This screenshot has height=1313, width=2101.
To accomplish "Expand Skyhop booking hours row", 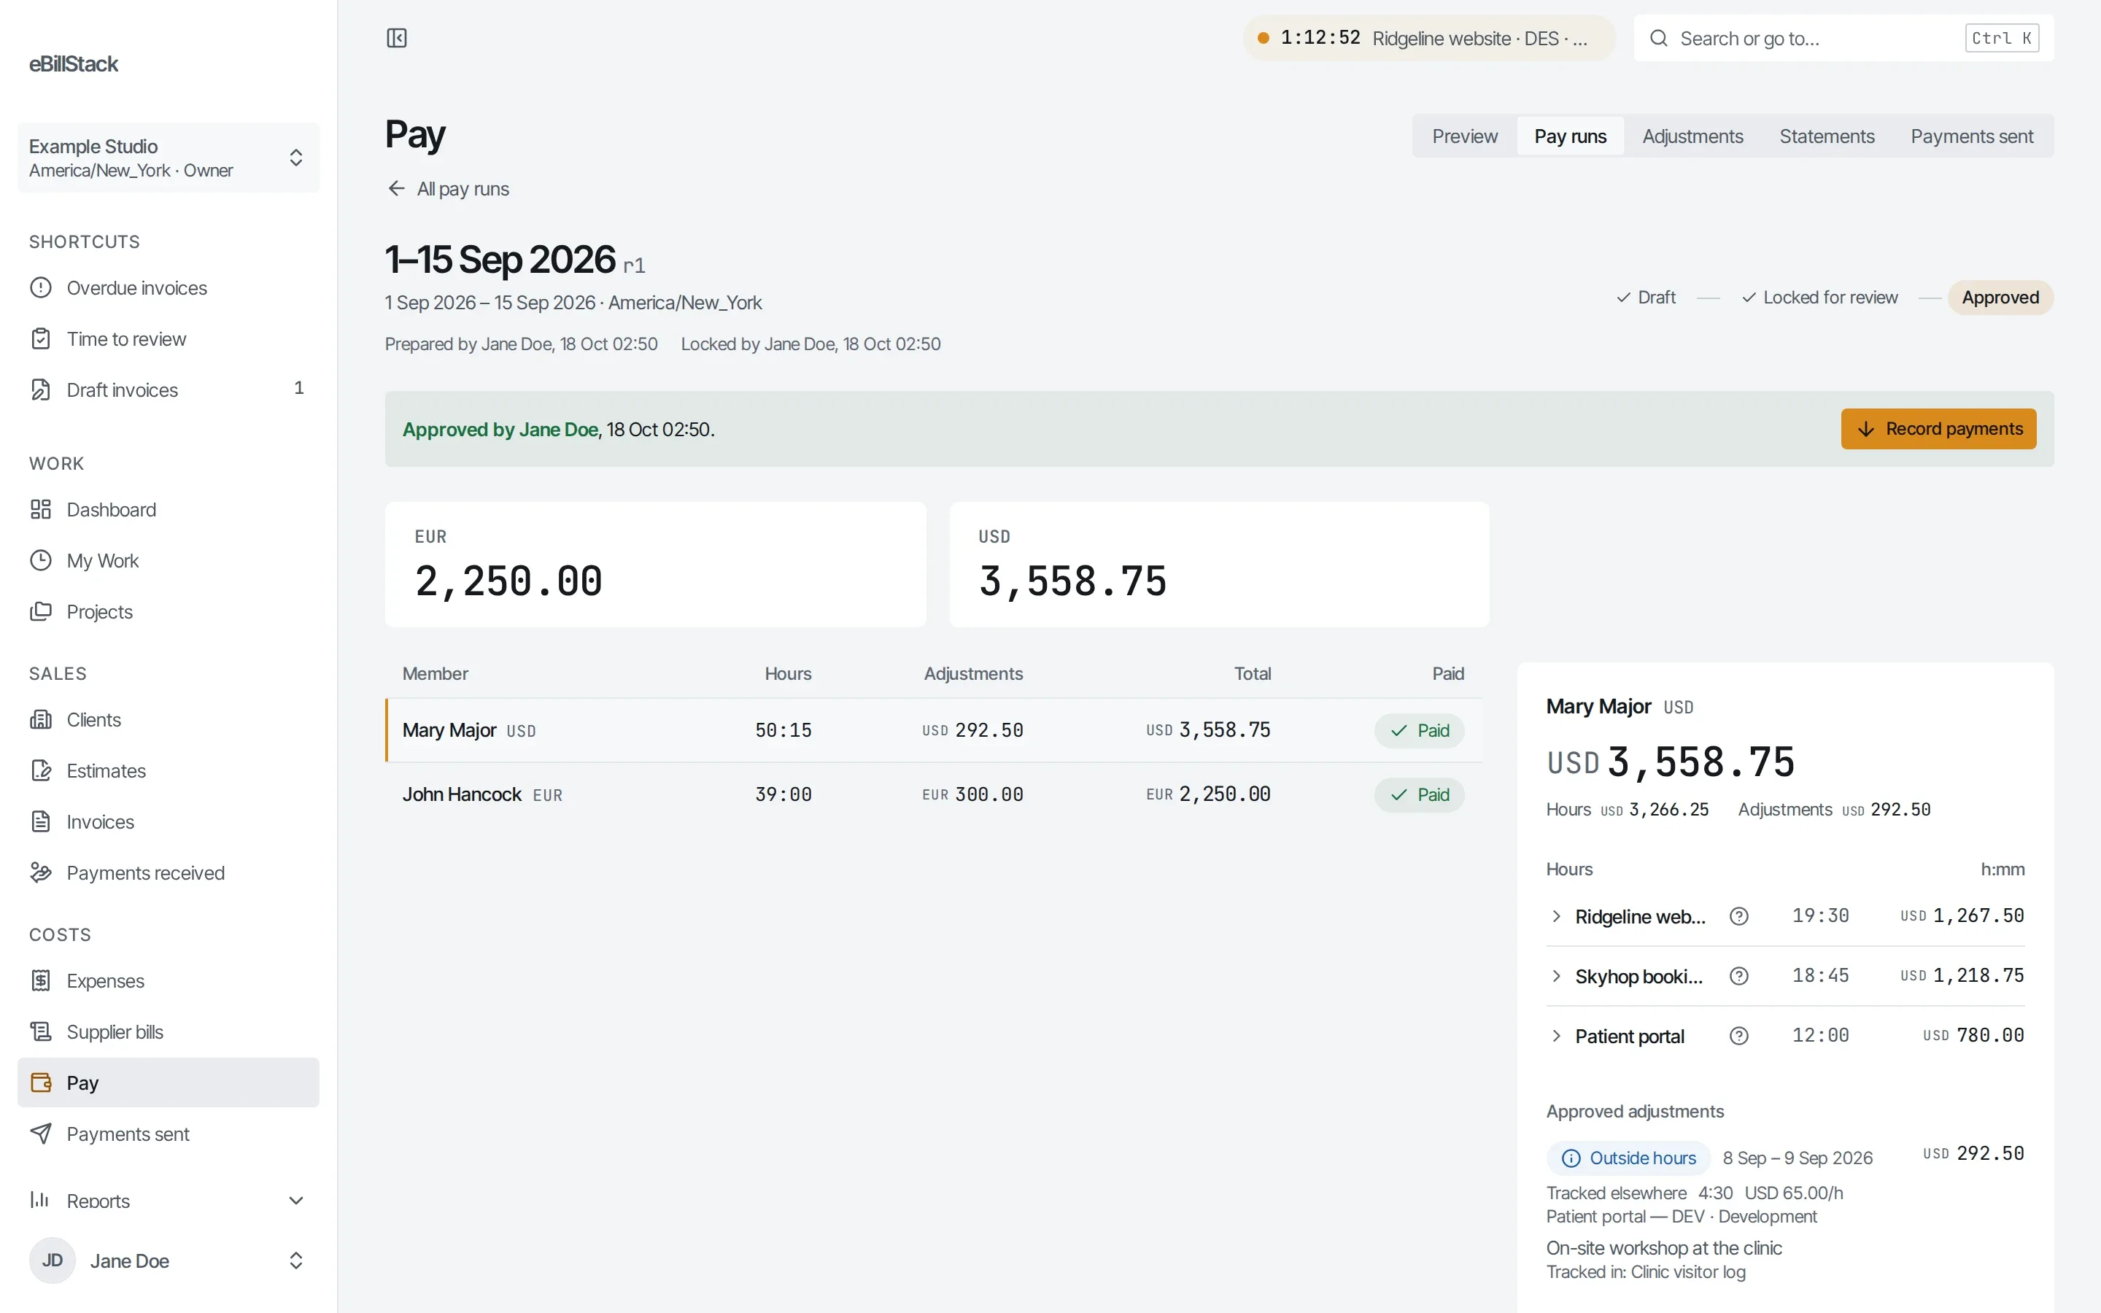I will [x=1556, y=977].
